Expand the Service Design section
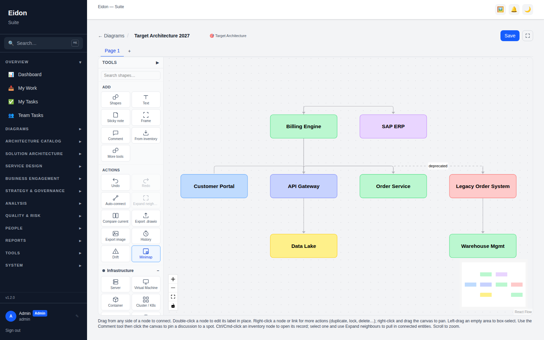The width and height of the screenshot is (544, 340). coord(44,166)
